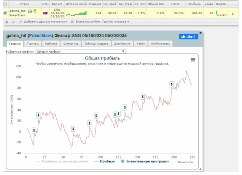Close the galina_hit popup with X
The image size is (242, 175).
pos(200,33)
